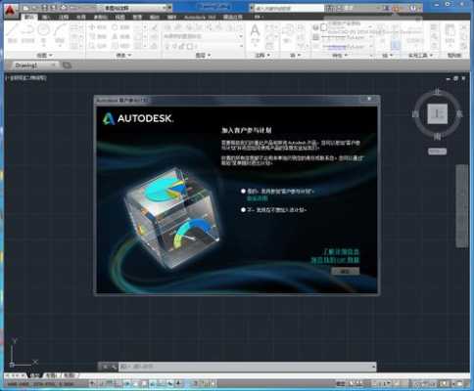The image size is (474, 391).
Task: Select the Rotate tool in Modify panel
Action: coord(120,27)
